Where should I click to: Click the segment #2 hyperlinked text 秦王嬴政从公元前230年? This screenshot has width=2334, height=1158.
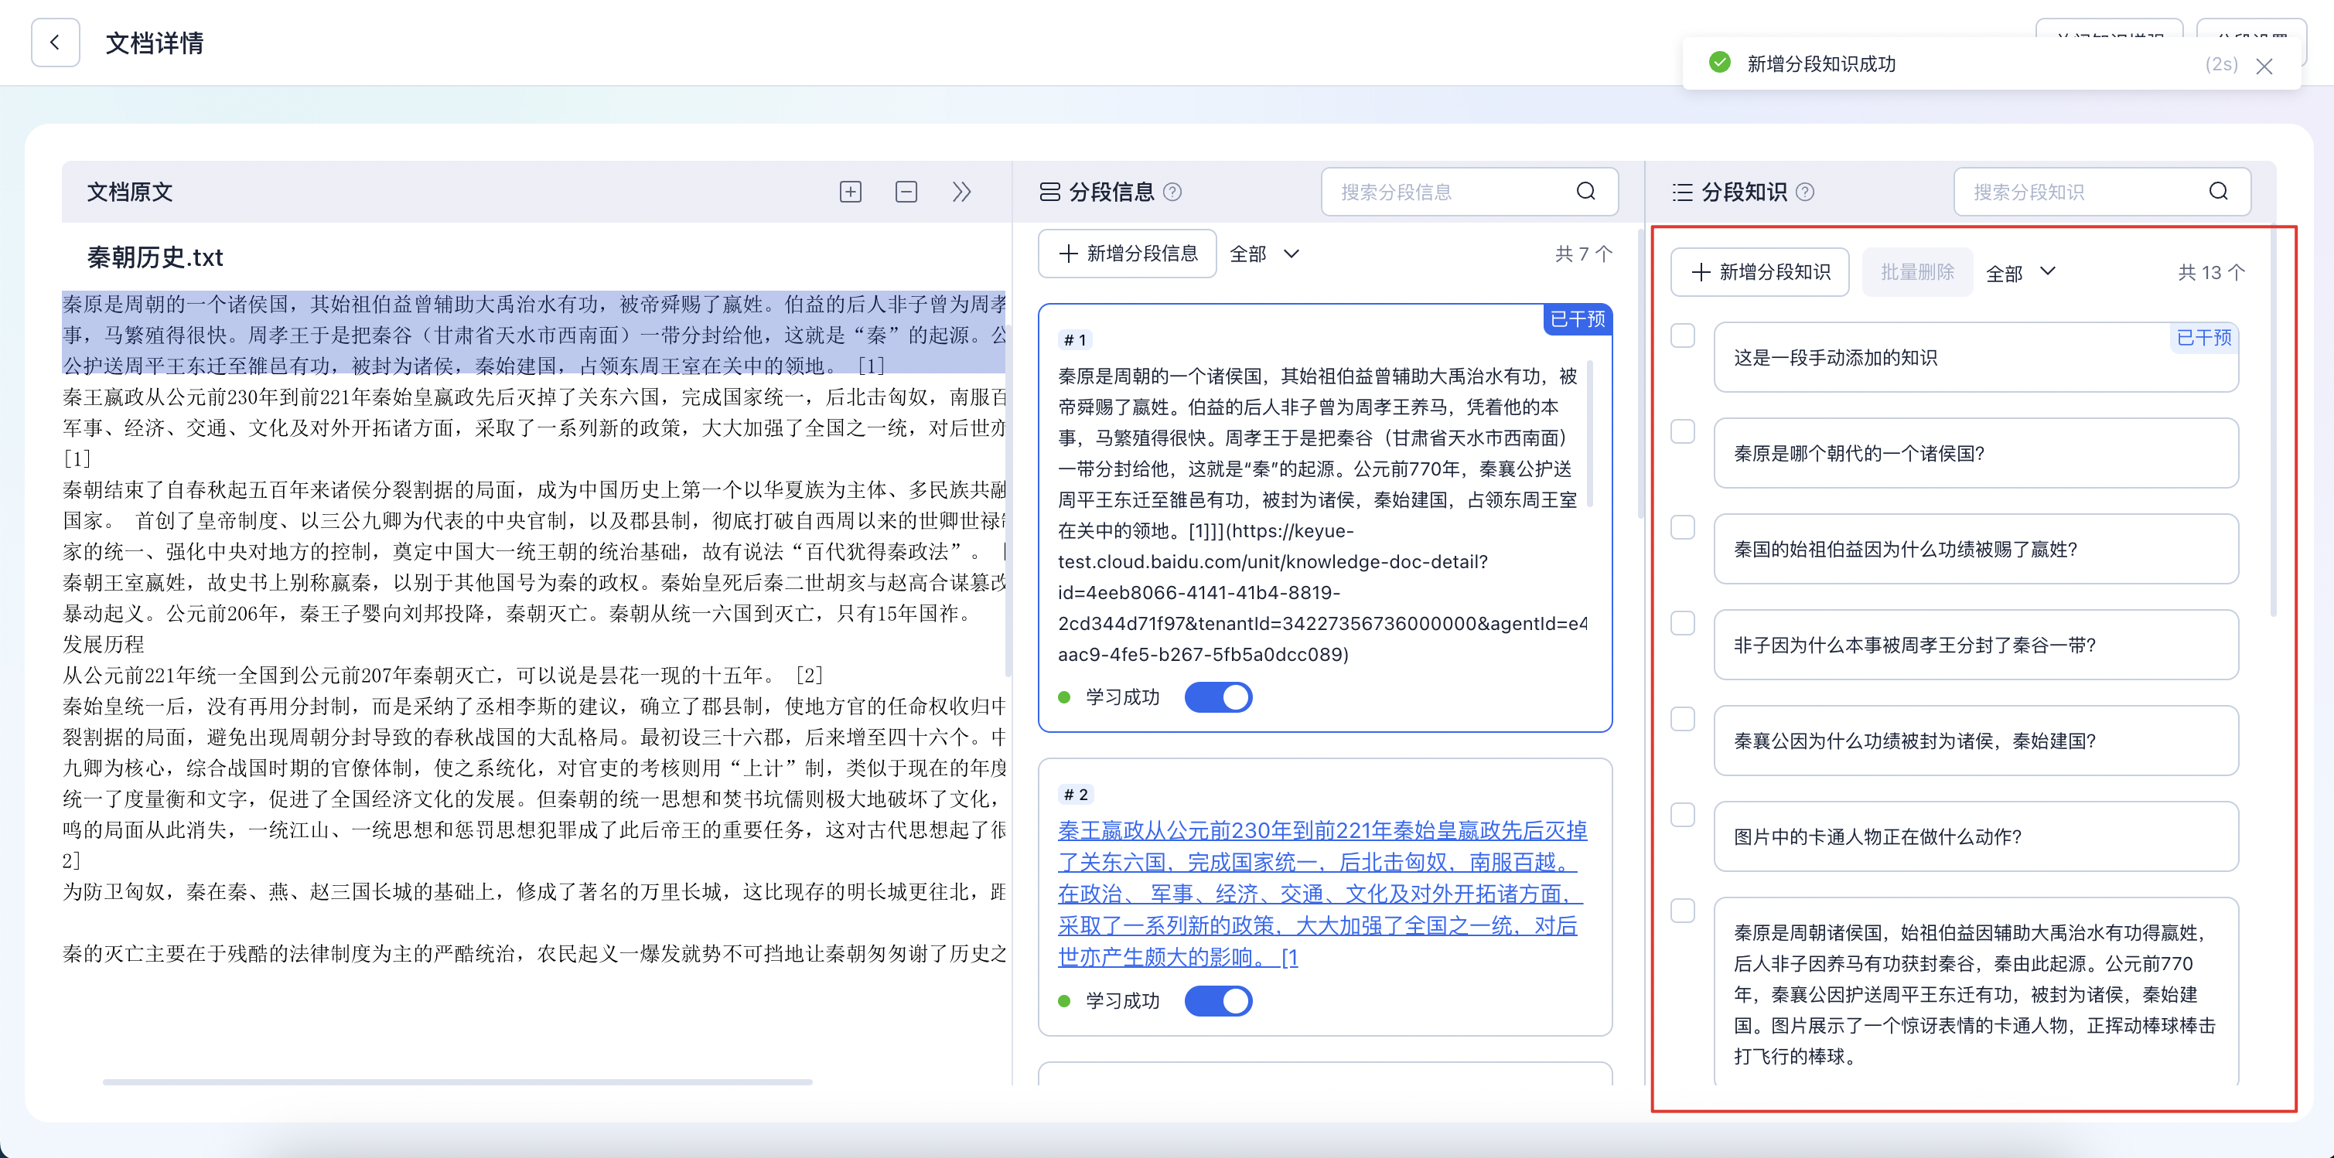point(1322,893)
